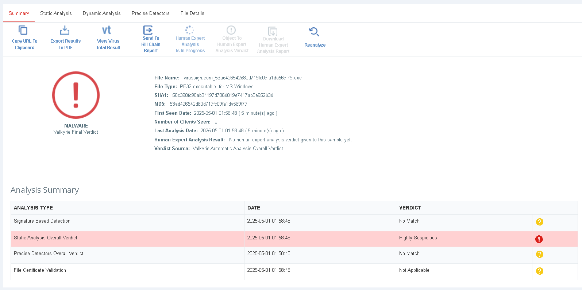
Task: Click the Last Analysis Date value
Action: [x=242, y=131]
